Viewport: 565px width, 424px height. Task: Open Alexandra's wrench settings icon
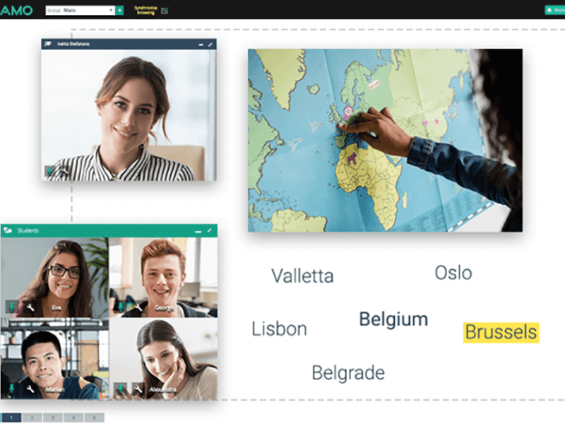138,389
